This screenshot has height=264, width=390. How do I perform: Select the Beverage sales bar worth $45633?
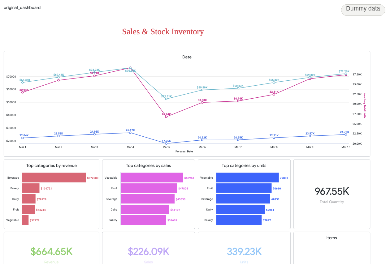tap(148, 199)
